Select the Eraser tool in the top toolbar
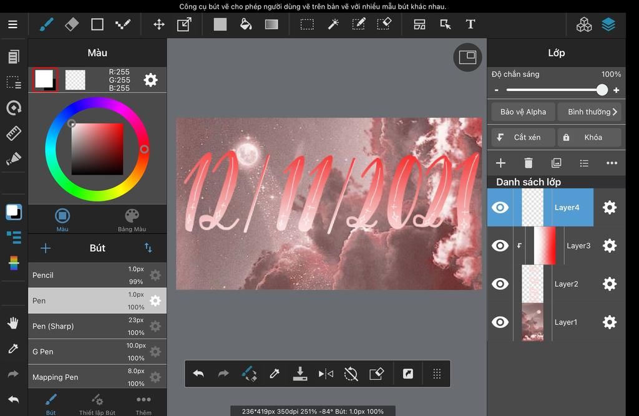Image resolution: width=639 pixels, height=416 pixels. (x=72, y=24)
